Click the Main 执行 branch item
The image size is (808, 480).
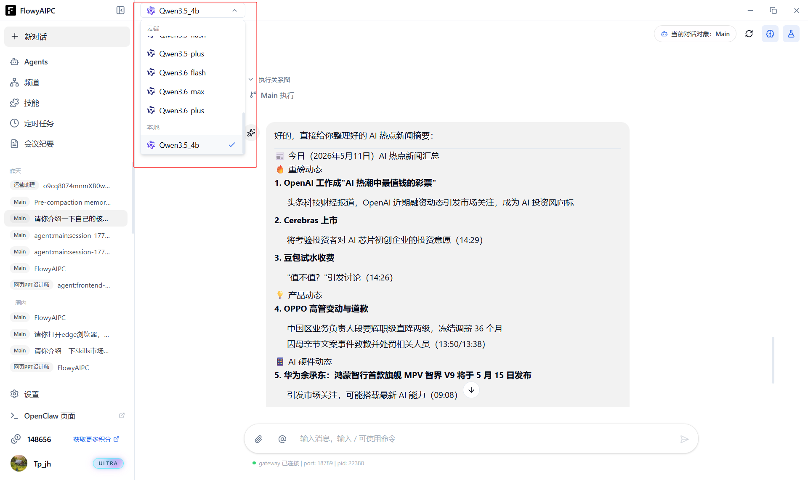(x=272, y=96)
